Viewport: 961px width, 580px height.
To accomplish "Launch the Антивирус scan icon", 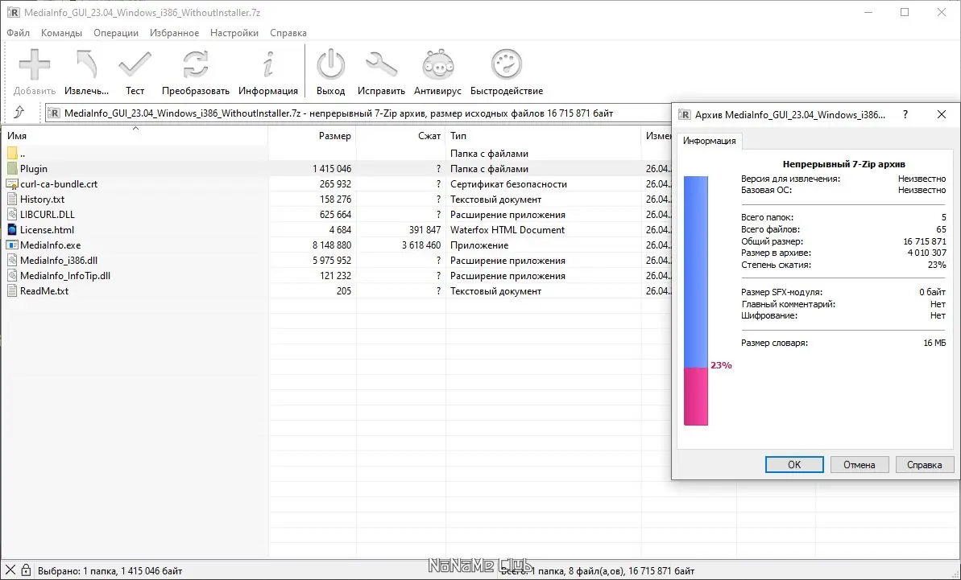I will click(437, 65).
